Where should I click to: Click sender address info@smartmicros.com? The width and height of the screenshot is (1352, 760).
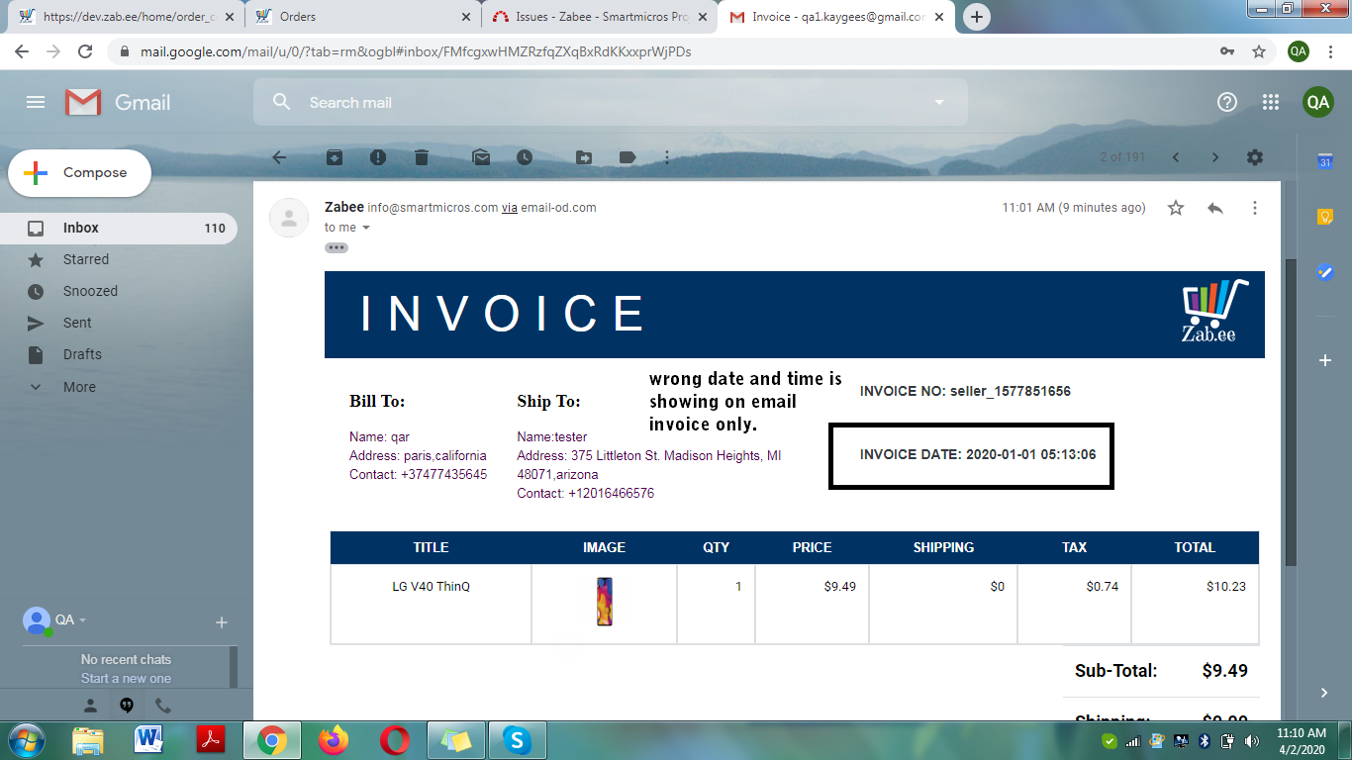(x=433, y=208)
